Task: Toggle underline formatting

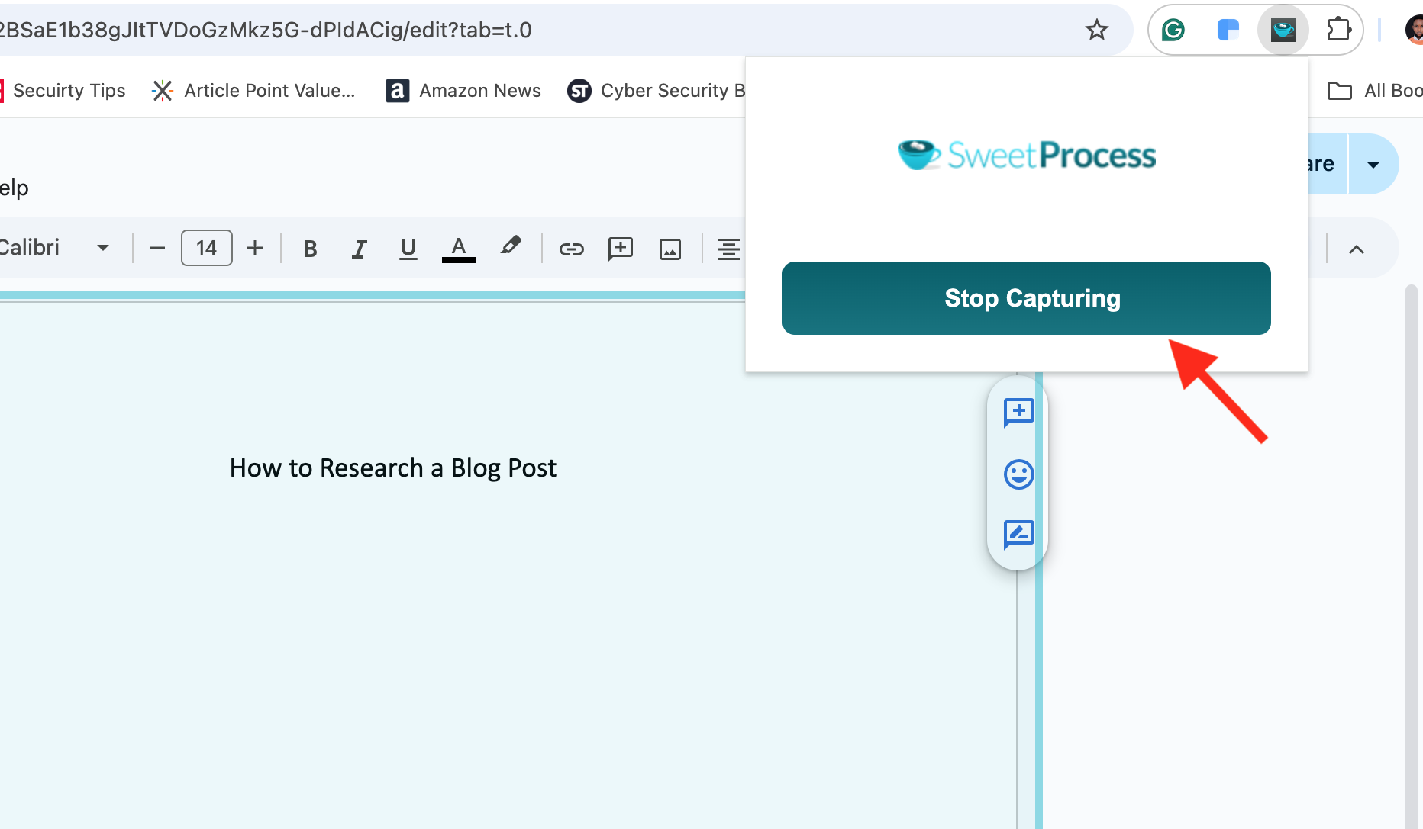Action: tap(408, 249)
